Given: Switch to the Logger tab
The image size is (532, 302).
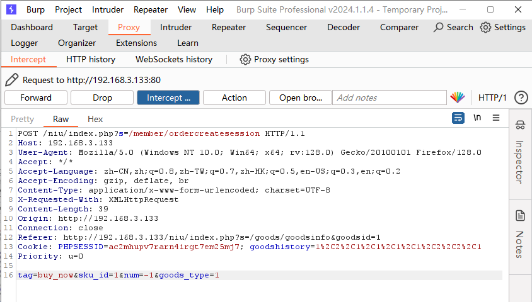Looking at the screenshot, I should point(25,43).
